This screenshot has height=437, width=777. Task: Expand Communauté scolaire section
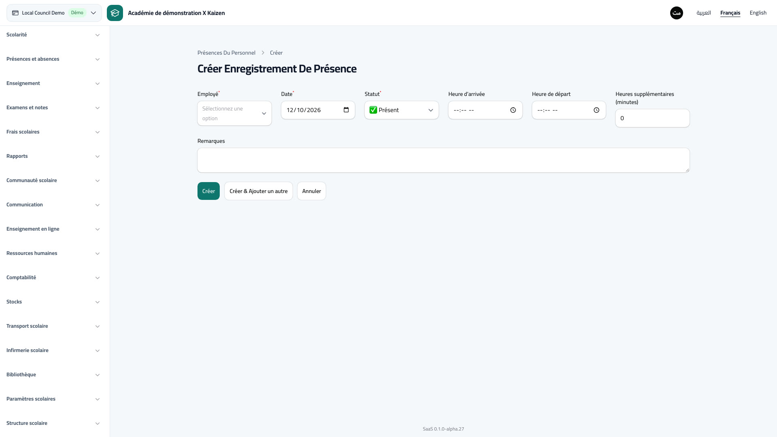(53, 180)
